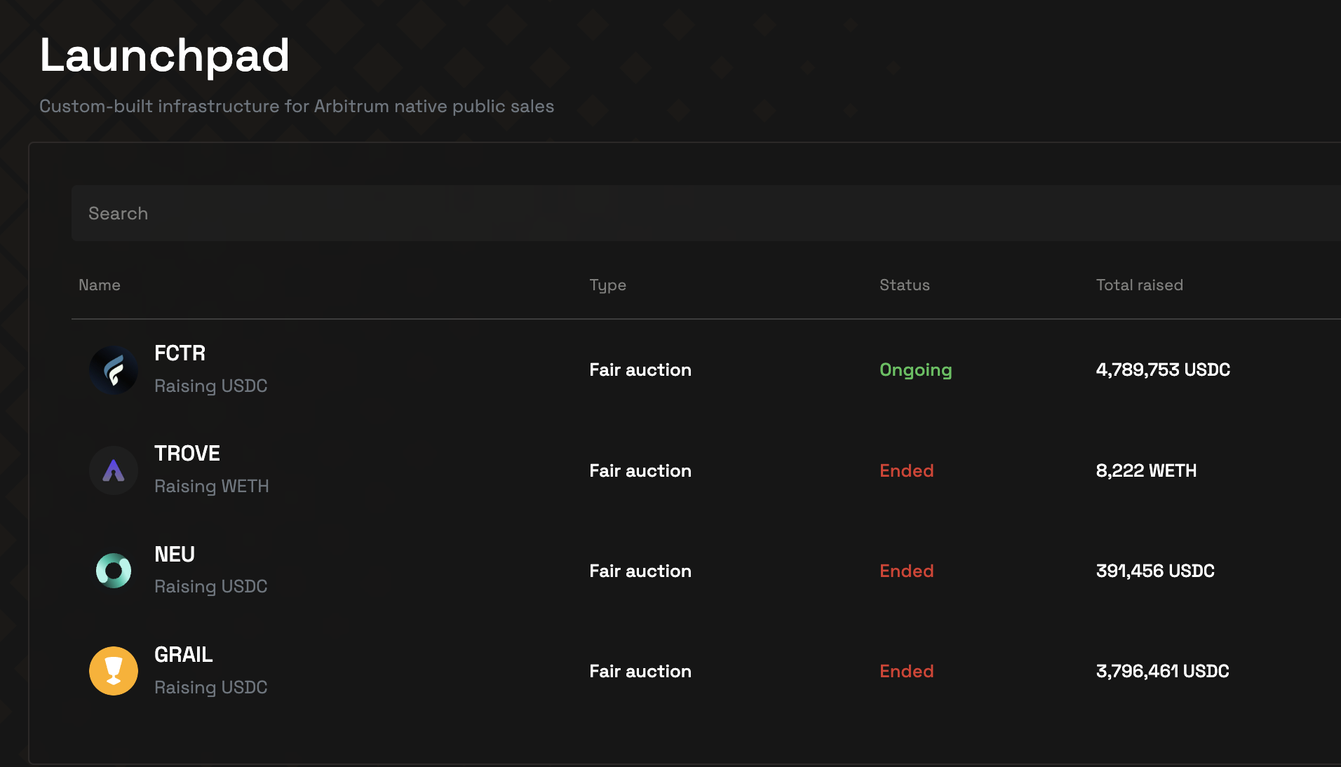Open the TROVE launchpad sale
Screen dimensions: 1341x767
(187, 454)
